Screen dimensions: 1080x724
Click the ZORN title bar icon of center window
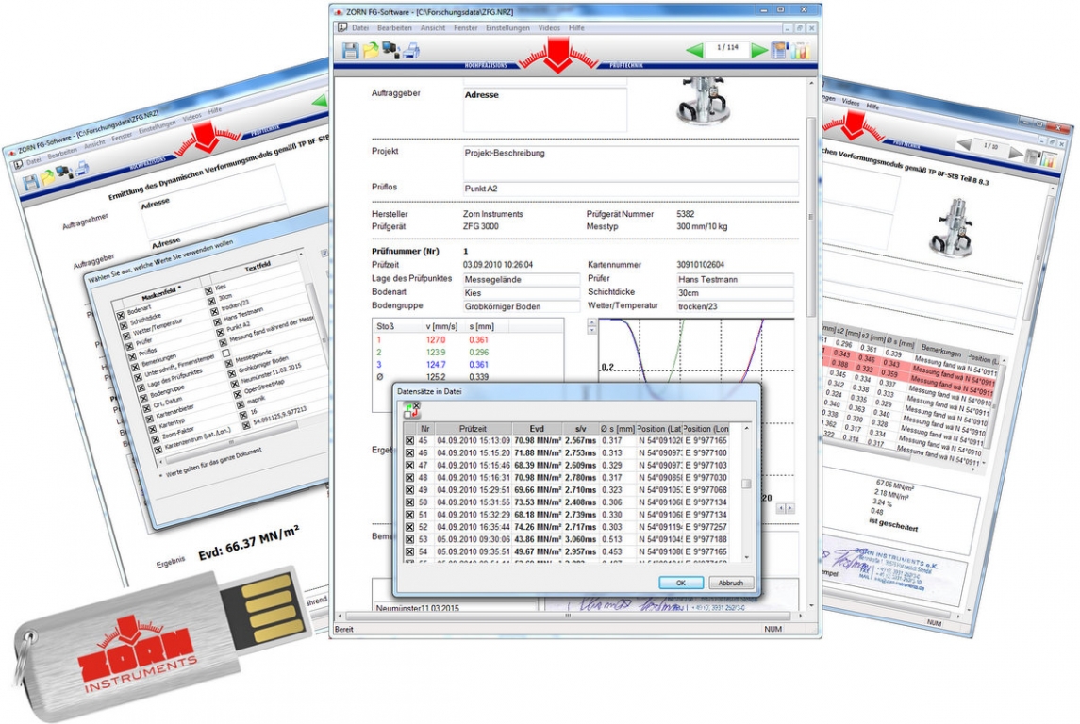(x=339, y=11)
